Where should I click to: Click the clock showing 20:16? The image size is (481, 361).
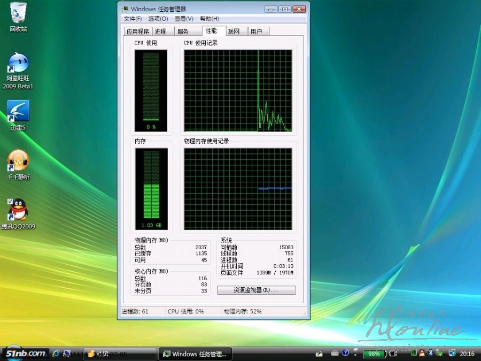click(467, 354)
